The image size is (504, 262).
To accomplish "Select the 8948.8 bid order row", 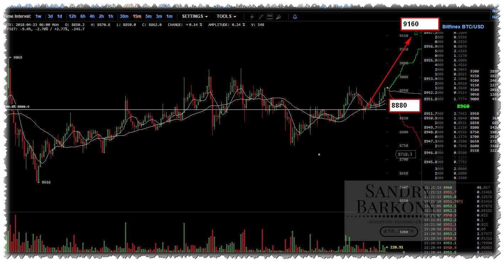I will (445, 132).
